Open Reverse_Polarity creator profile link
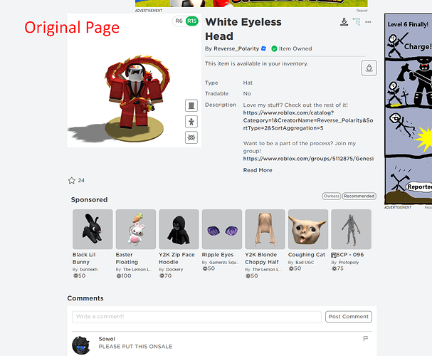This screenshot has width=432, height=356. pyautogui.click(x=236, y=48)
